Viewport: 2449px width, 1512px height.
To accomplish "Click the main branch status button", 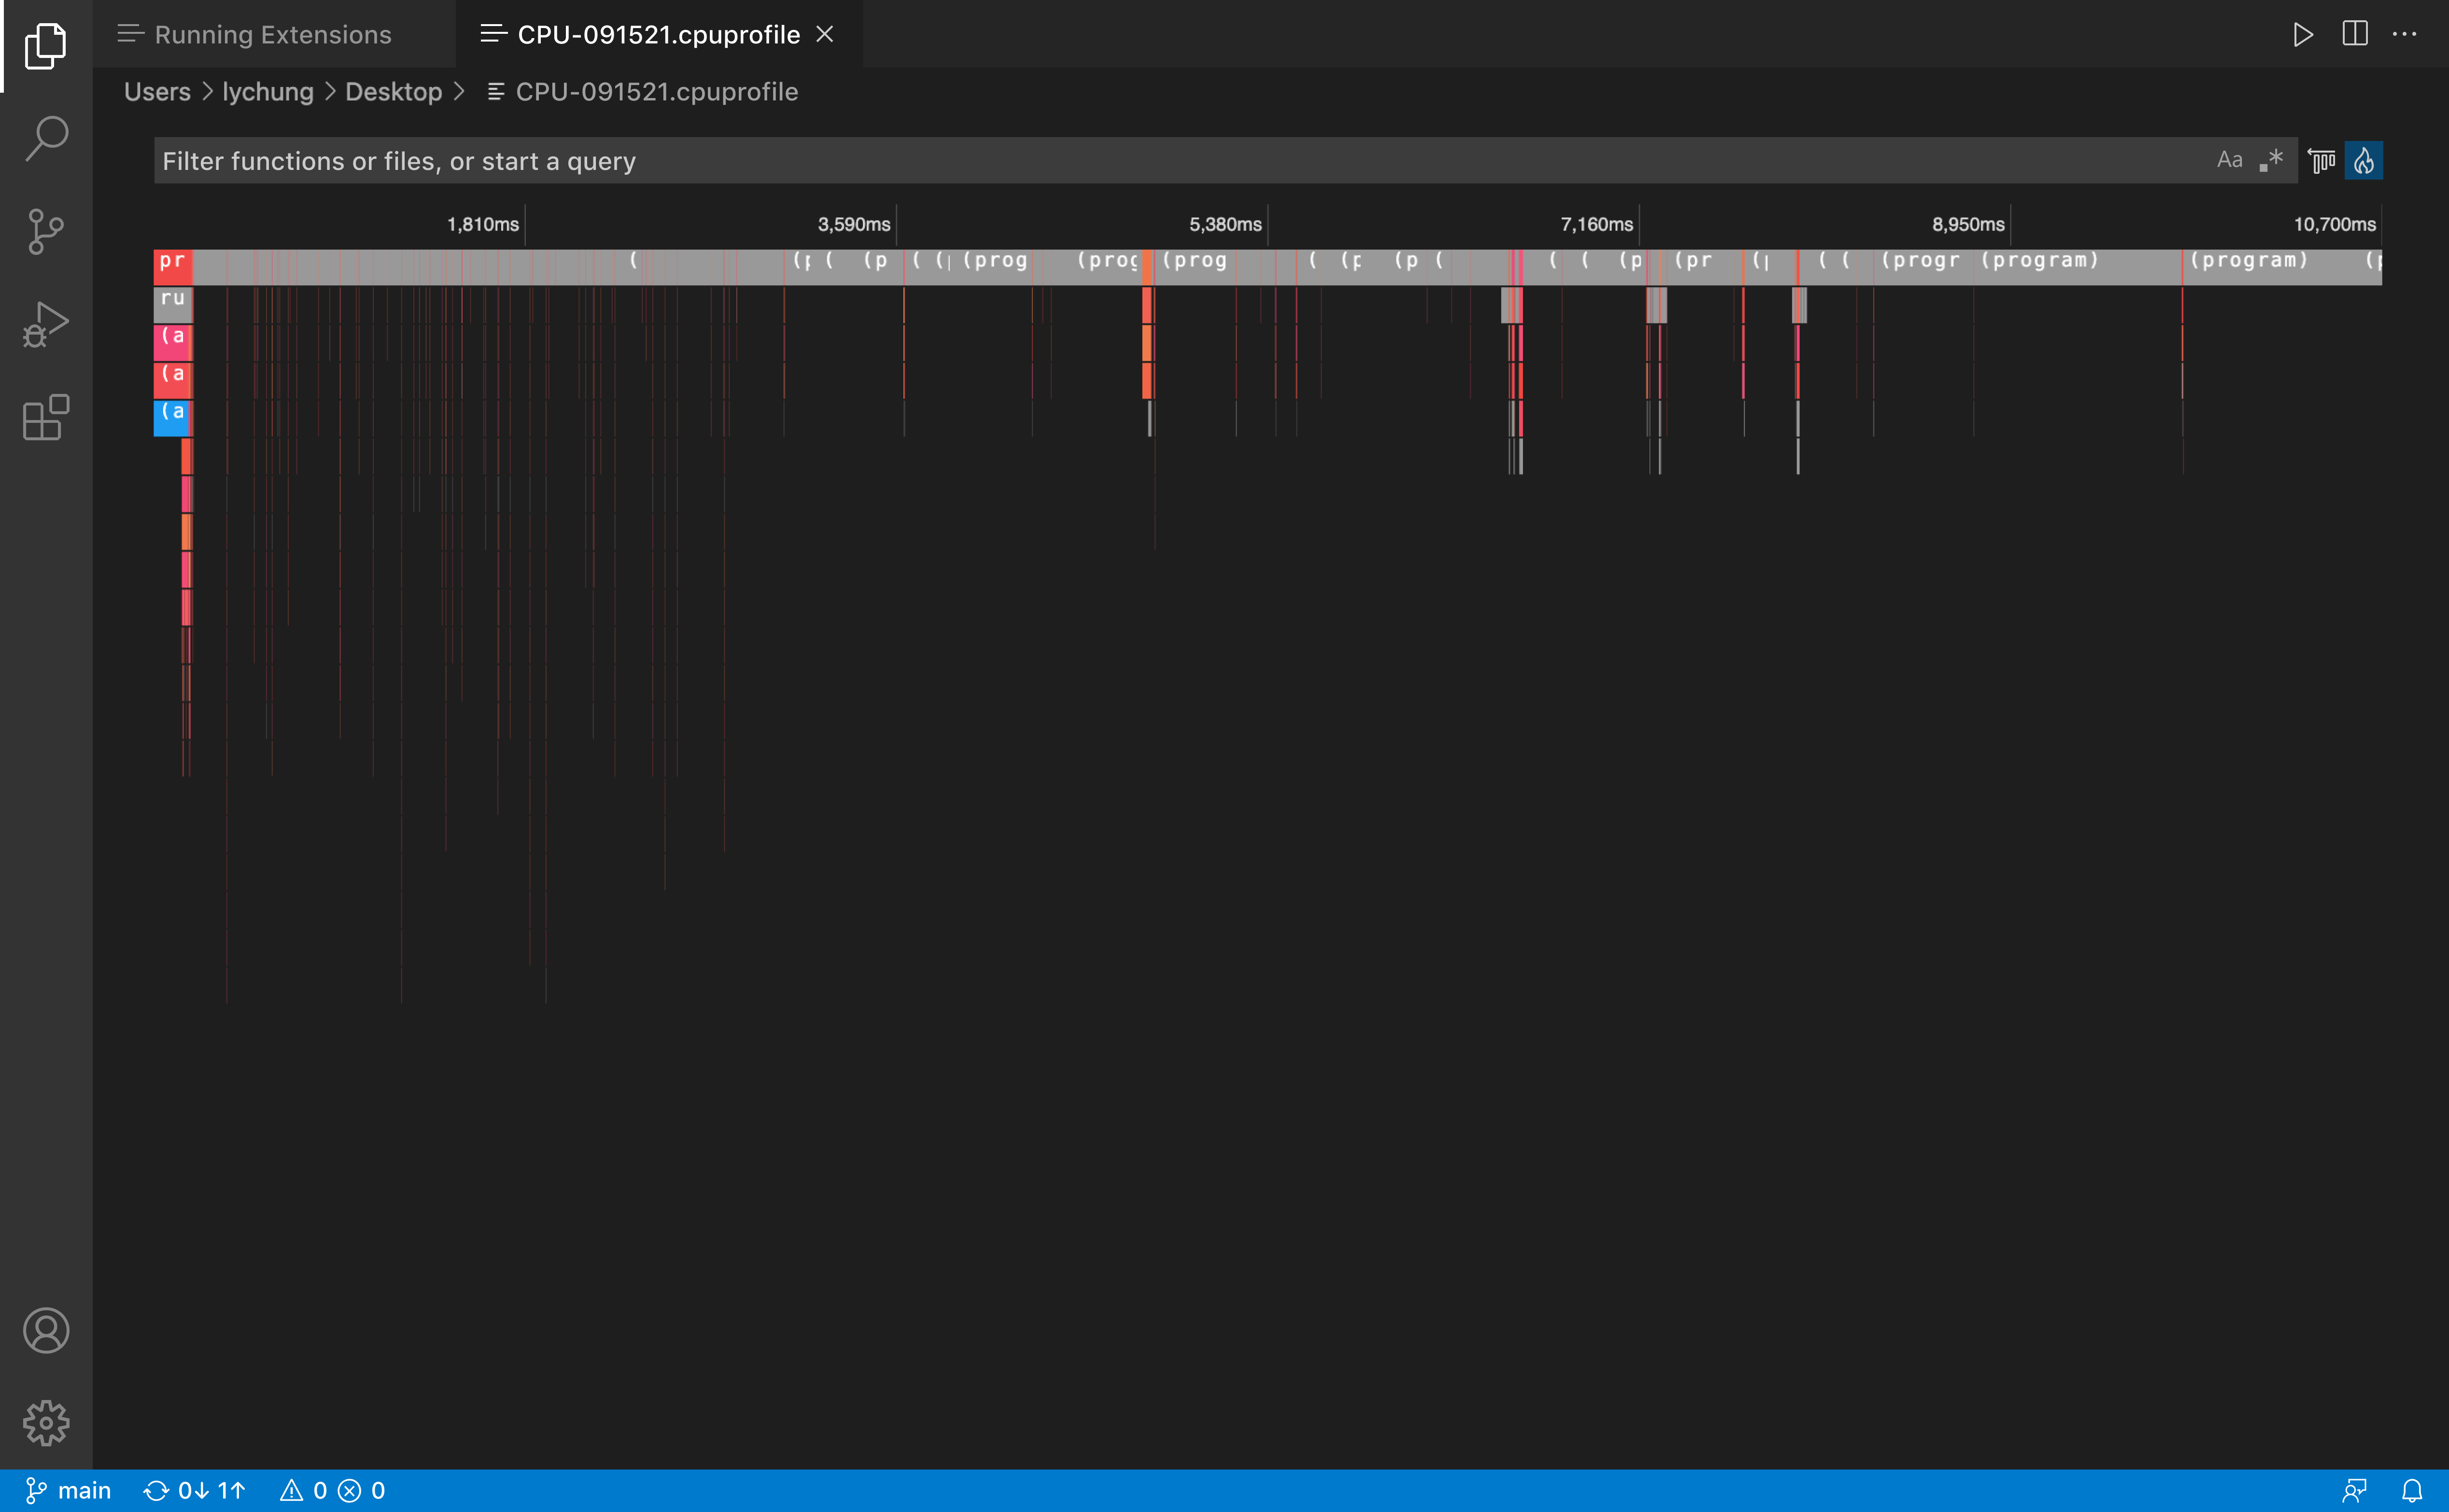I will point(68,1491).
